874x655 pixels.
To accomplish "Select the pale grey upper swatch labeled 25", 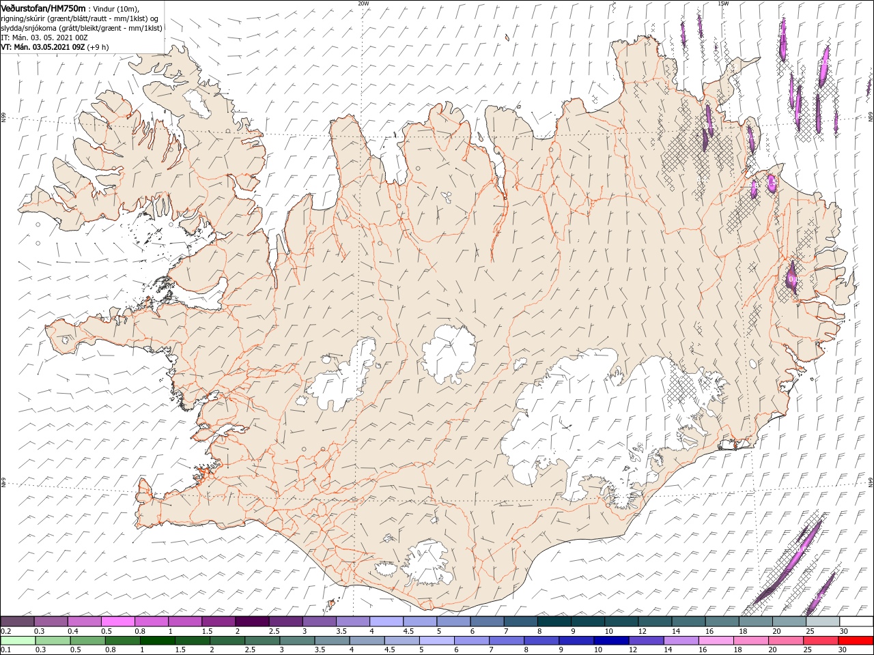I will [x=823, y=622].
